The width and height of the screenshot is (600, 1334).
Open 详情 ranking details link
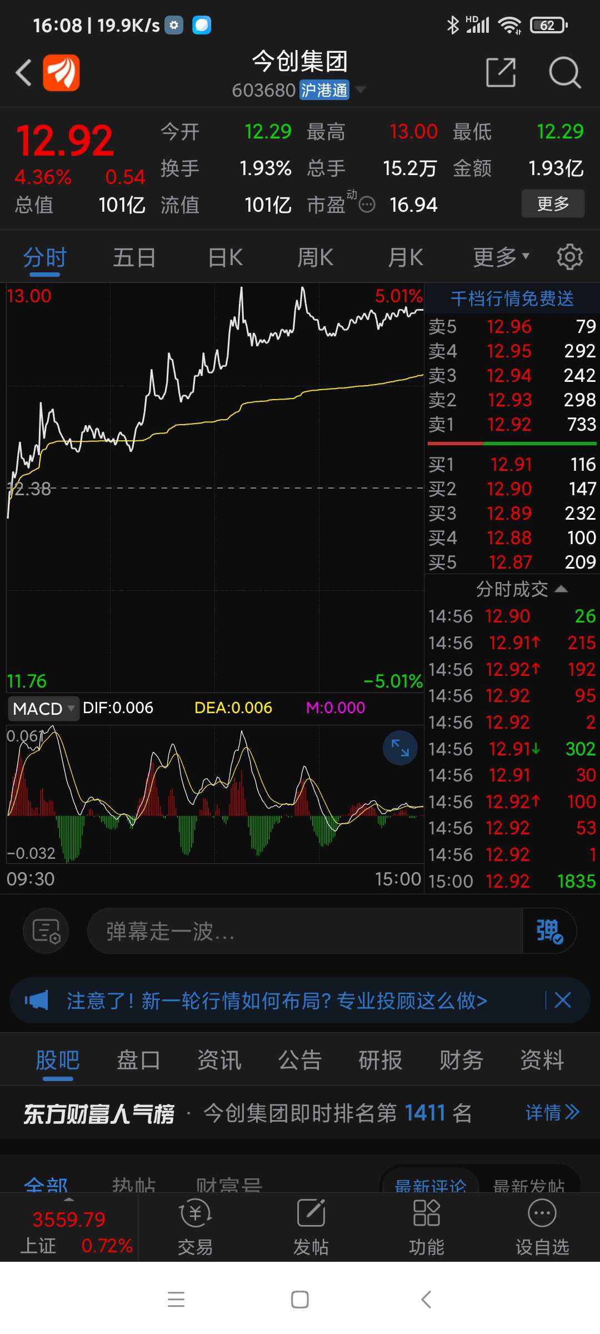[x=552, y=1112]
